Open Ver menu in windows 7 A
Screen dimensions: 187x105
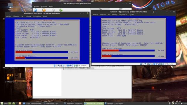point(22,16)
